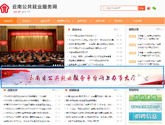
Task: Click the orange icon beside 政策解读 heading
Action: pyautogui.click(x=66, y=90)
